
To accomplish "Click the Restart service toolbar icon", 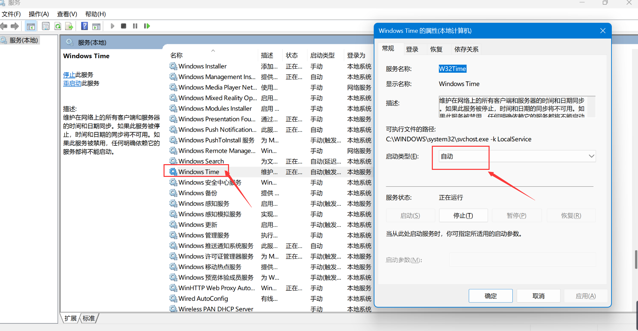I will click(147, 26).
